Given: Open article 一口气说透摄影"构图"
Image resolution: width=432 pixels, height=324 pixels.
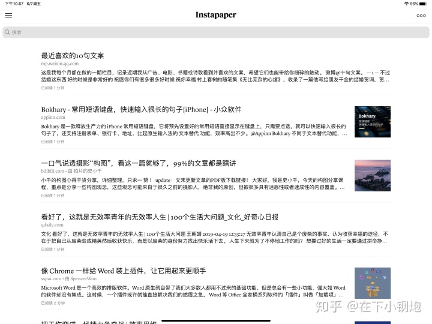Looking at the screenshot, I should tap(139, 163).
